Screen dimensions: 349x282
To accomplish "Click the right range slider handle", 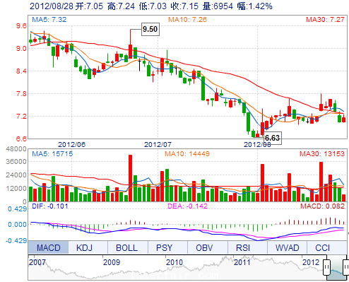I will pos(346,267).
